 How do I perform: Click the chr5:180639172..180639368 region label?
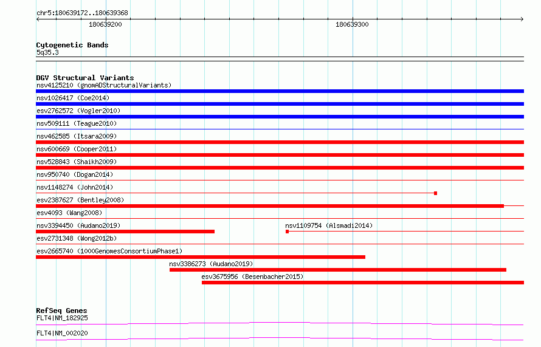coord(82,13)
